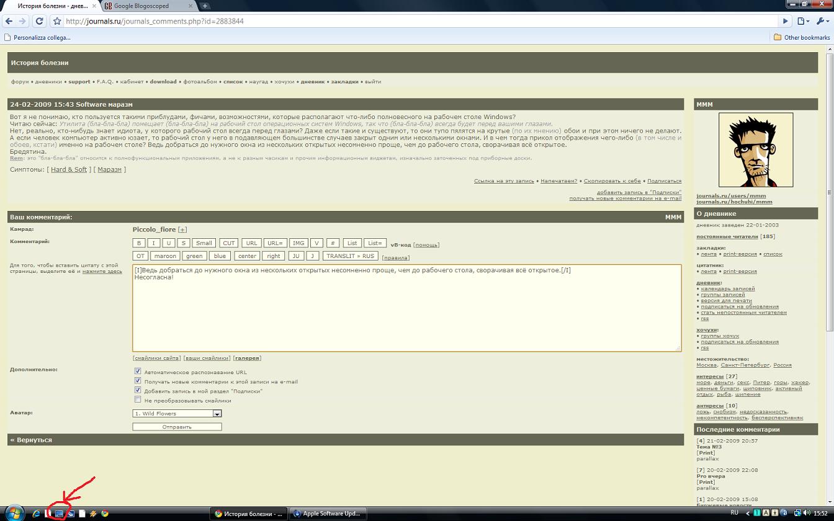Toggle Получать новые комментарии на e-mail checkbox

(x=138, y=381)
